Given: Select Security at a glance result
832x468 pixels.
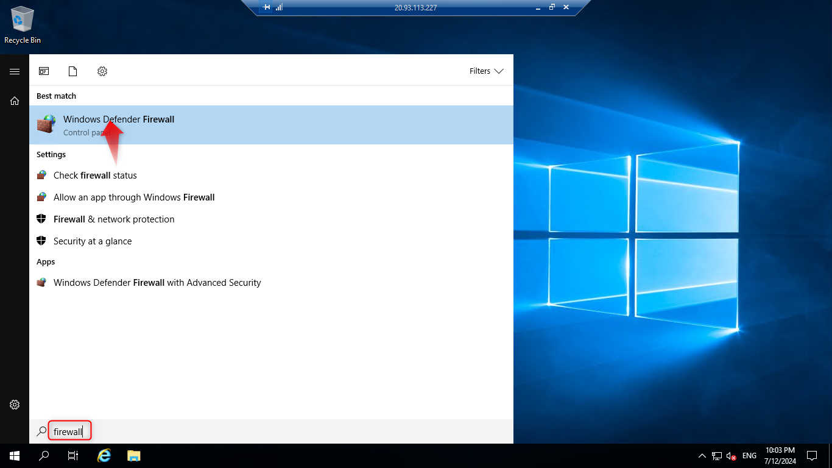Looking at the screenshot, I should point(93,241).
